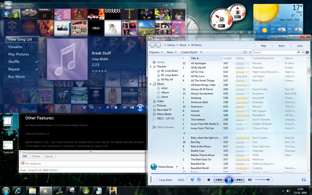
Task: Switch to Preview tab in blog editor
Action: pyautogui.click(x=36, y=156)
